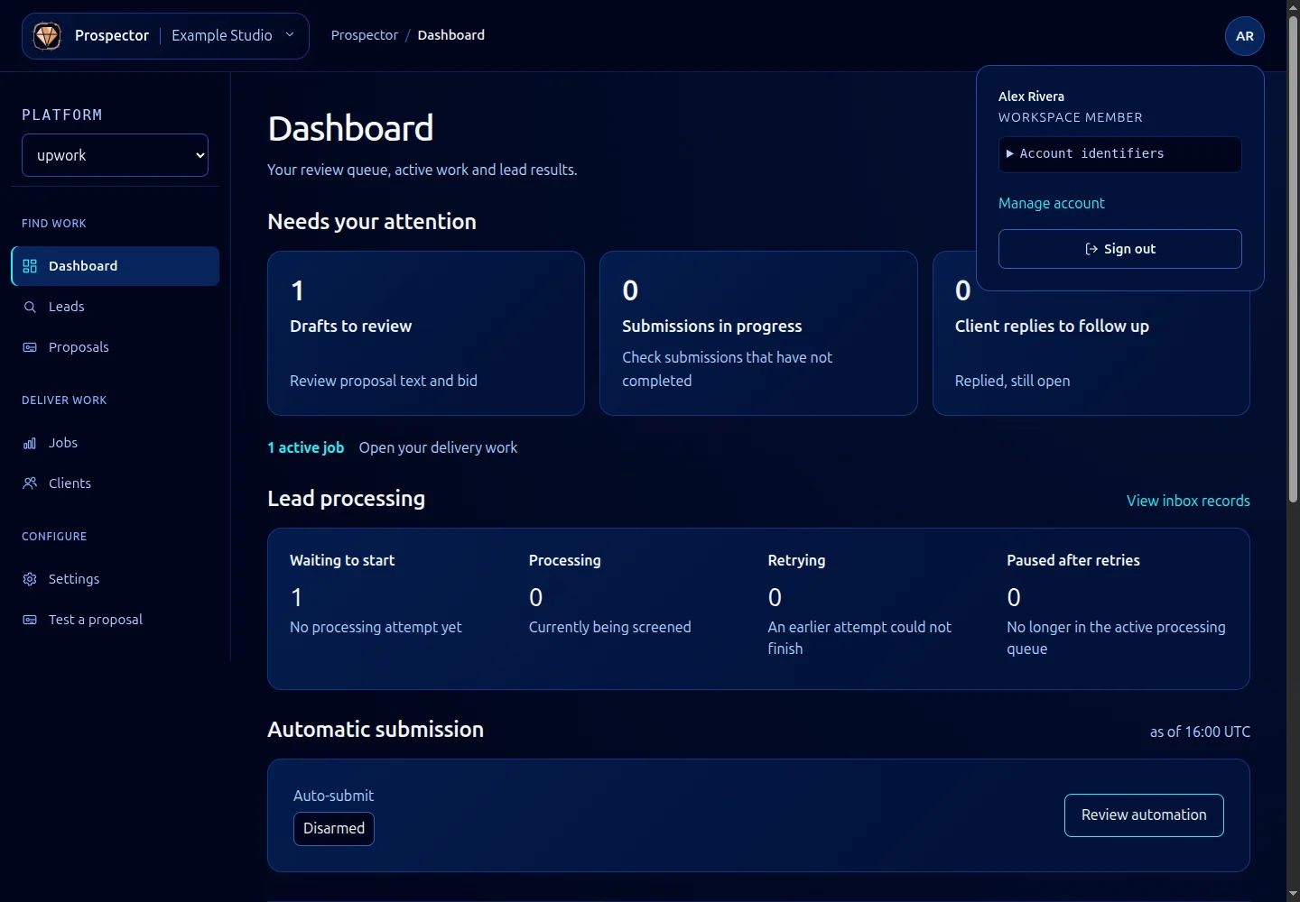Go to Leads in the sidebar
This screenshot has height=902, width=1300.
click(115, 307)
